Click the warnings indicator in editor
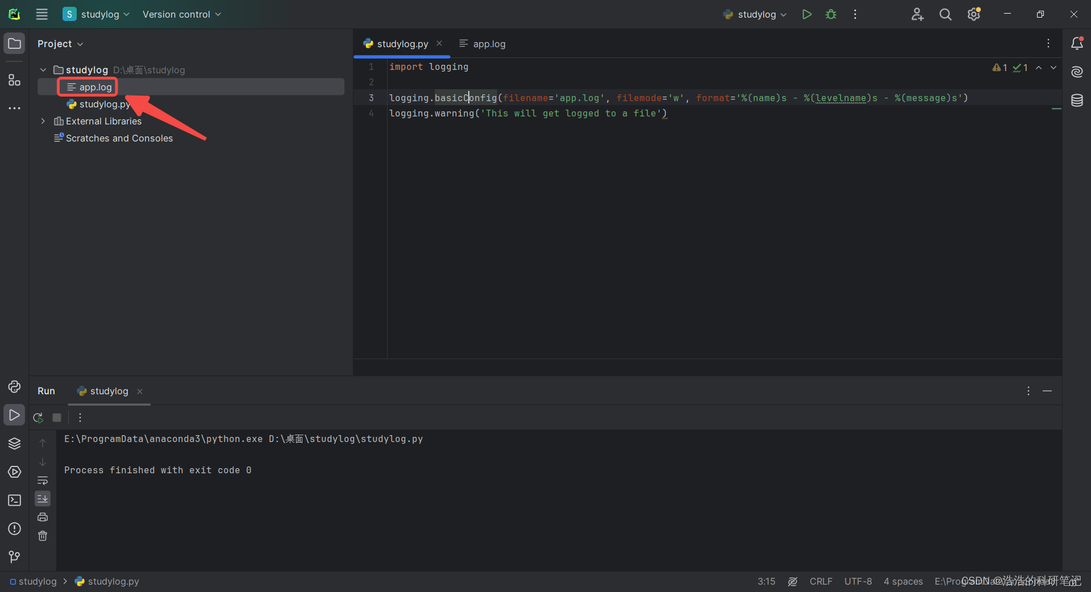This screenshot has height=592, width=1091. click(1000, 68)
